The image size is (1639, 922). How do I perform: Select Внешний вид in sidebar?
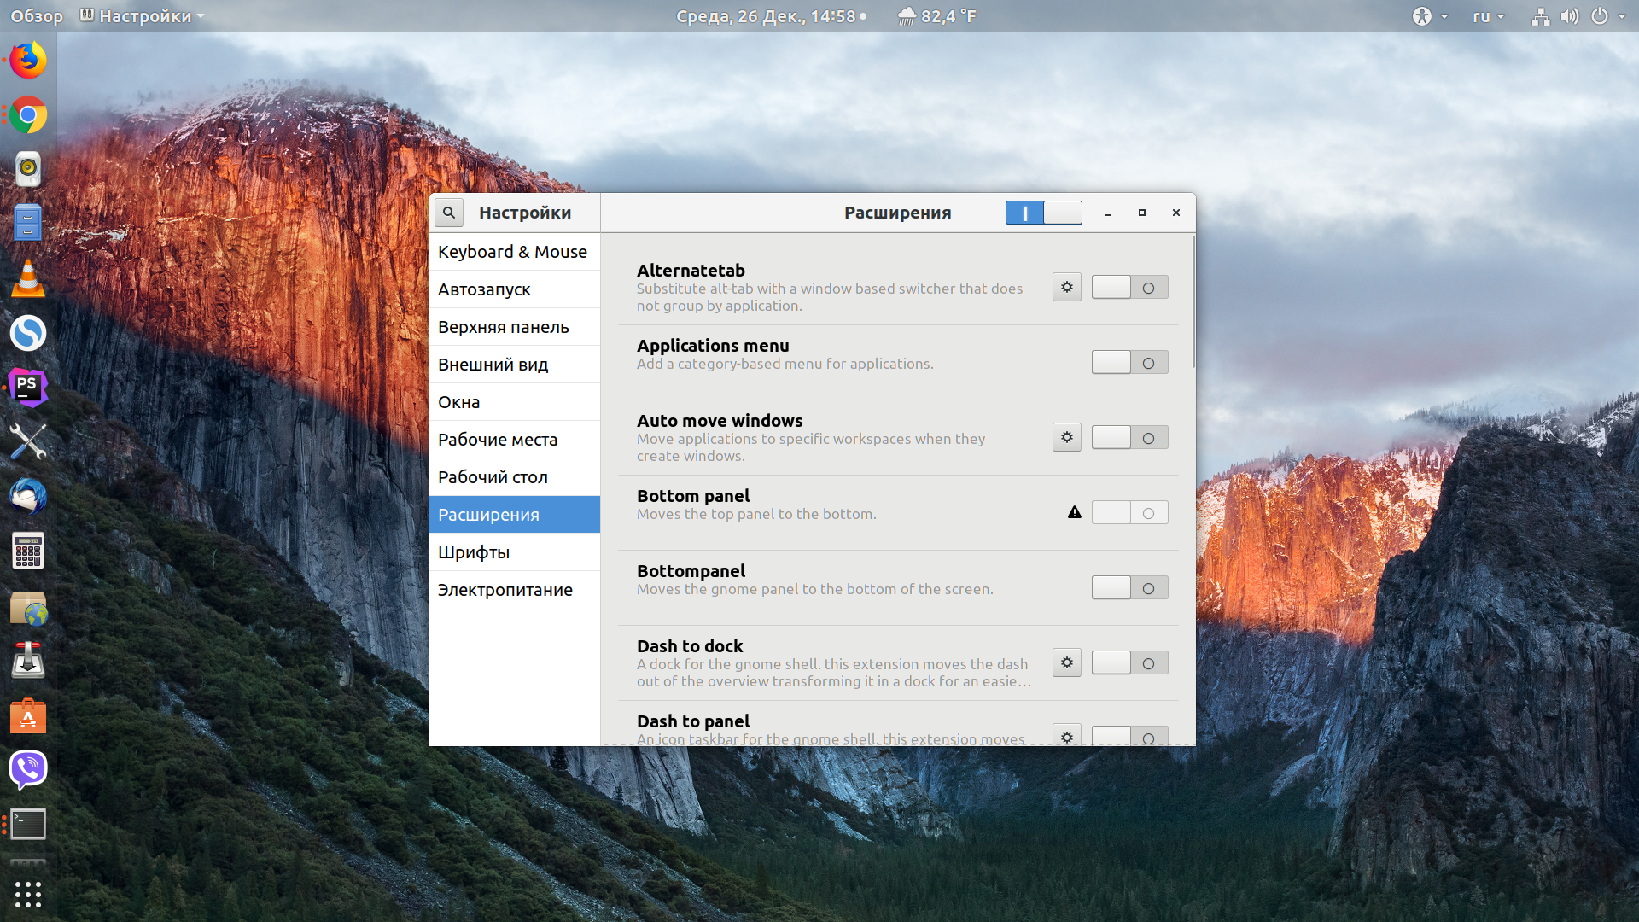[x=515, y=365]
